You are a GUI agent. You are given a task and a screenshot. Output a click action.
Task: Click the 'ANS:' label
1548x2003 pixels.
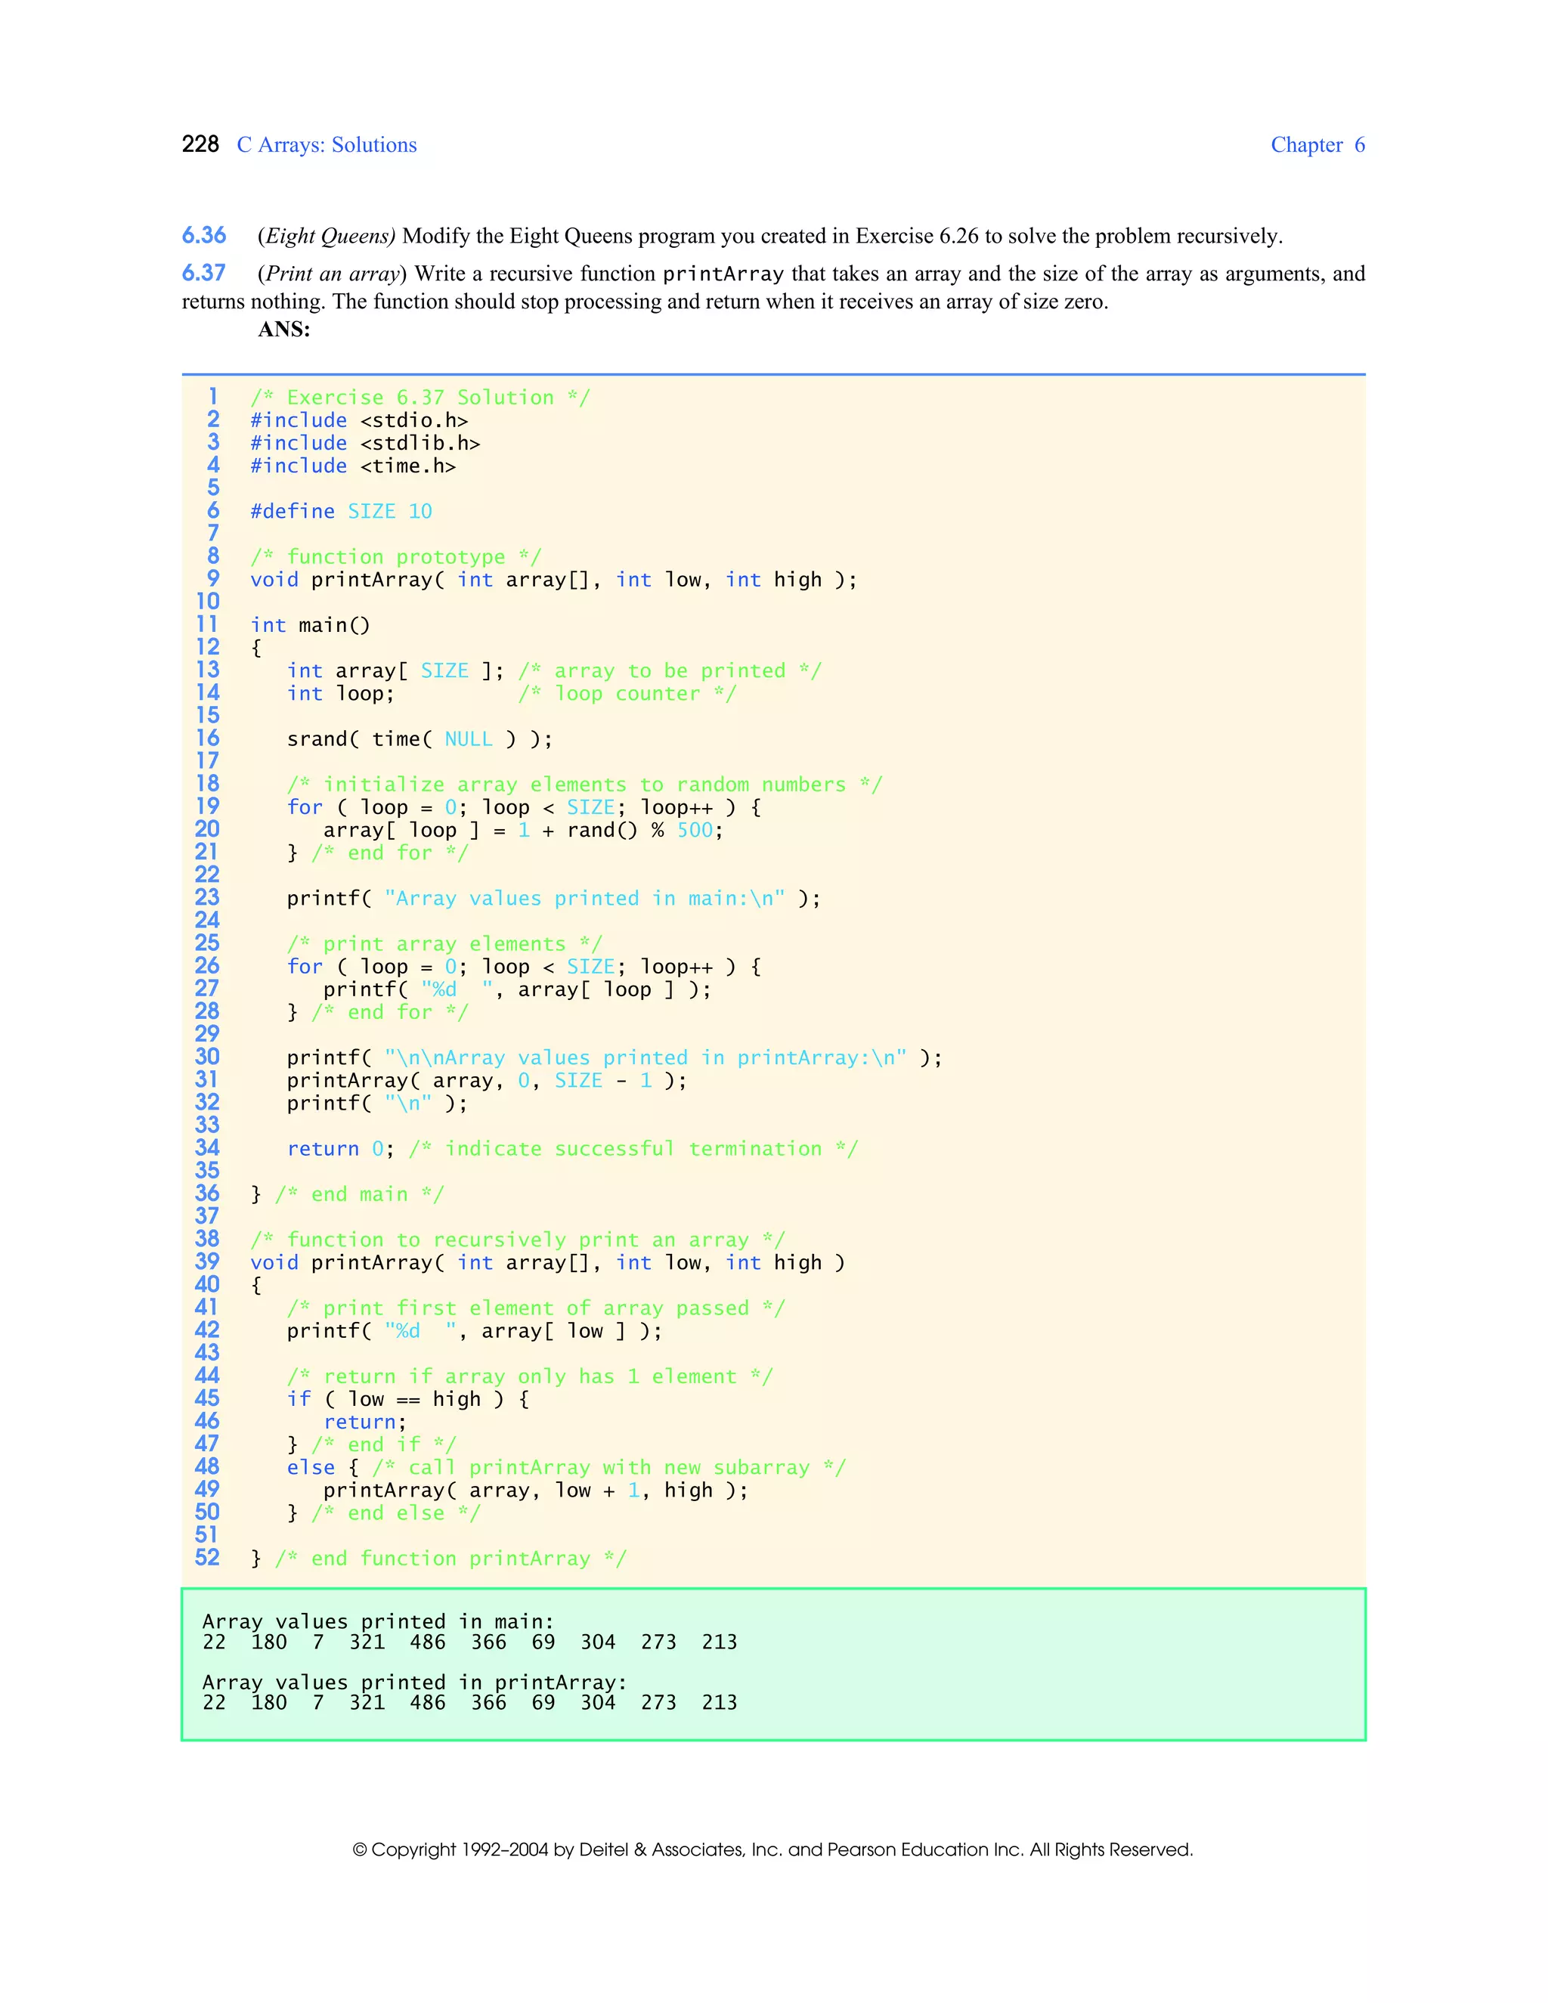(283, 330)
